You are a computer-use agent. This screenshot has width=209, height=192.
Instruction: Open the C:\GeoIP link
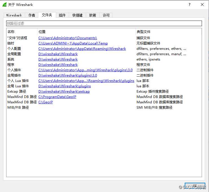[x=46, y=102]
